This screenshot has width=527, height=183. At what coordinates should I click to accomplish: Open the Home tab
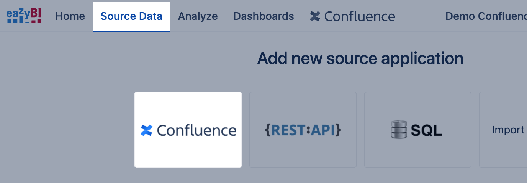[x=70, y=16]
